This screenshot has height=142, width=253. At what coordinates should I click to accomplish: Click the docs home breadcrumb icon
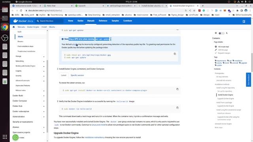point(13,27)
